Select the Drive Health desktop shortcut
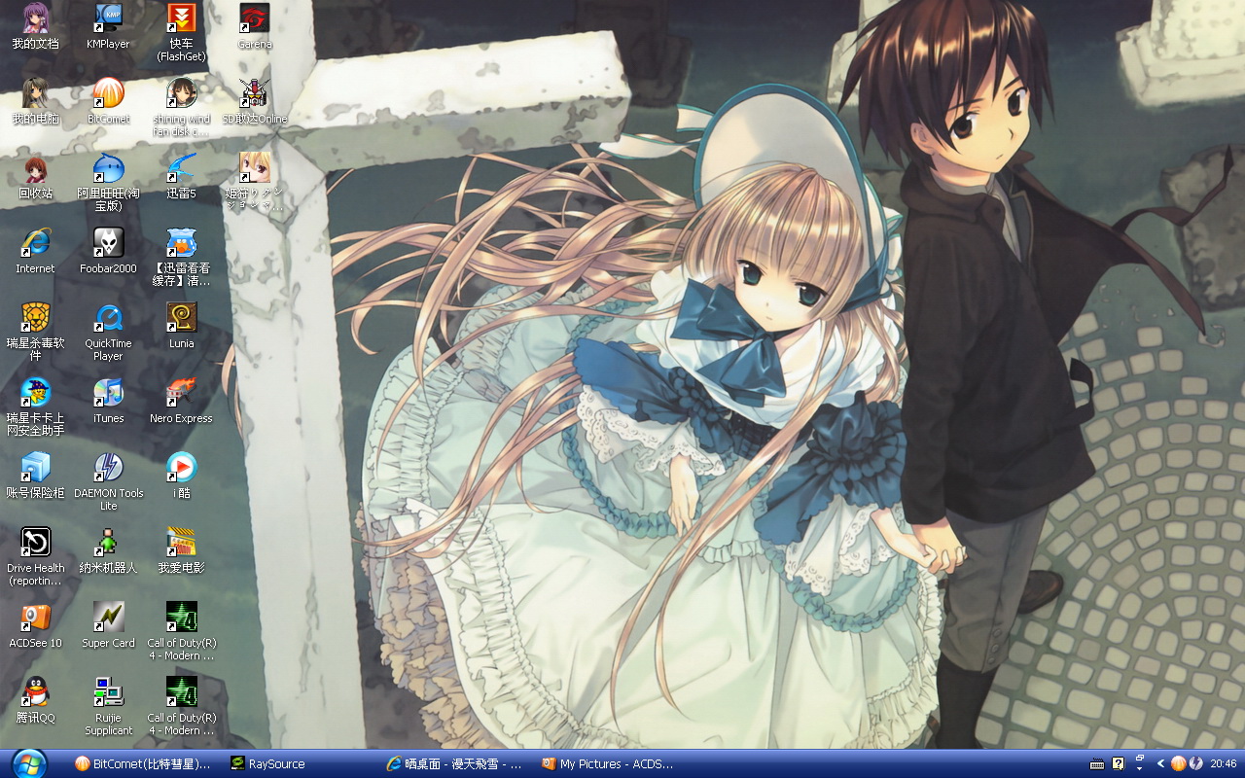 pos(35,556)
